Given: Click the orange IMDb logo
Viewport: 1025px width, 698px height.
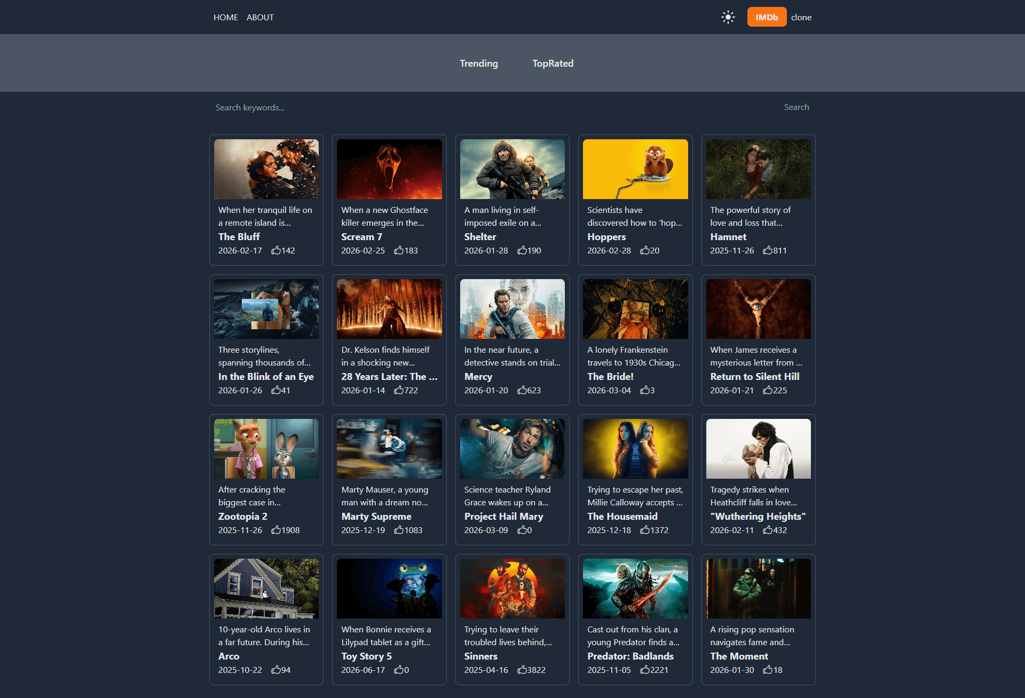Looking at the screenshot, I should (x=767, y=17).
